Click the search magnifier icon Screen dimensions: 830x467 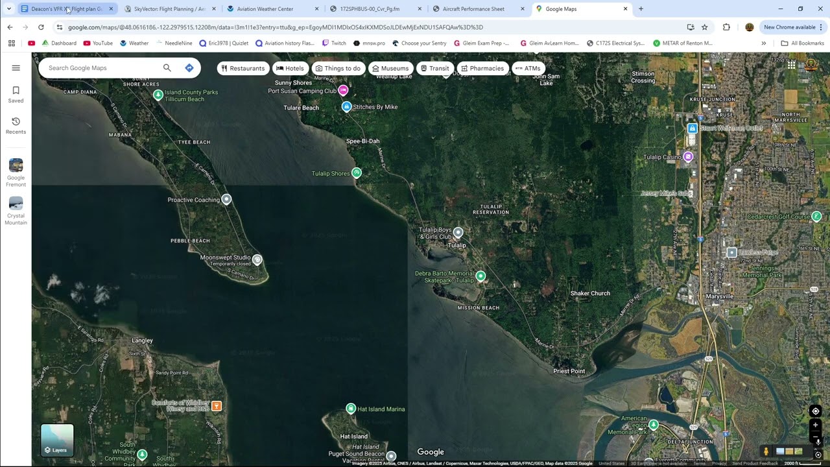click(x=167, y=67)
